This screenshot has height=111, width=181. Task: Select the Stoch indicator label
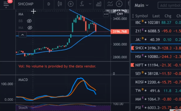tap(23, 108)
